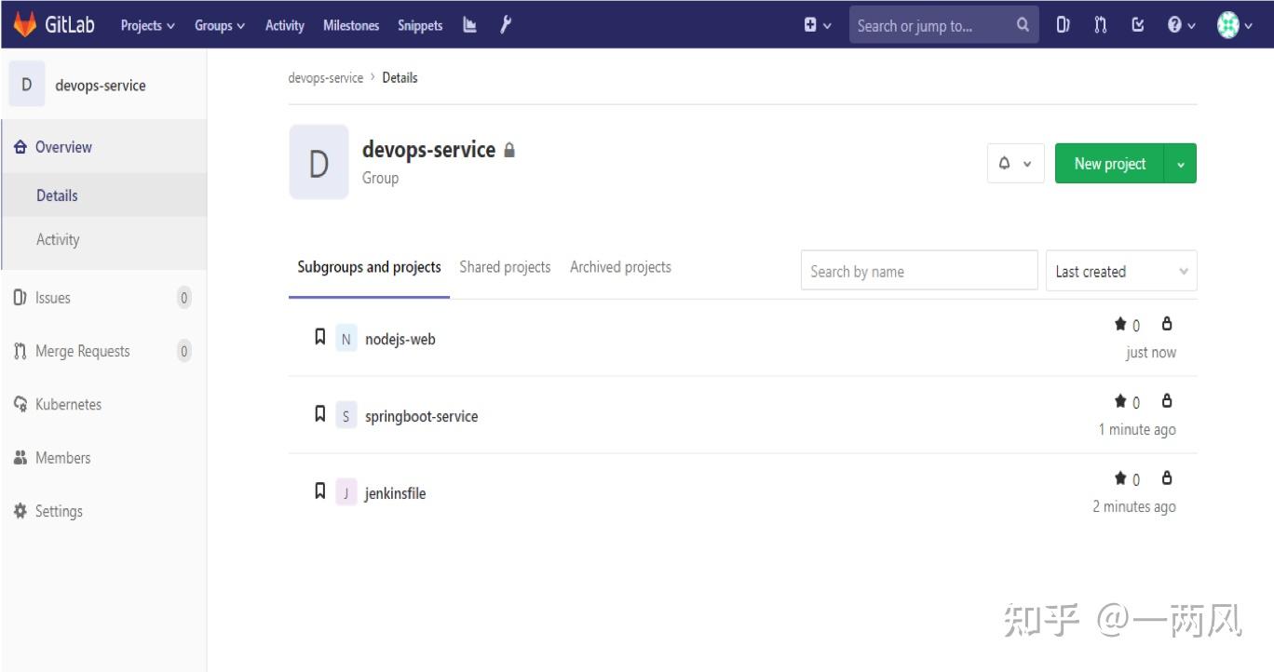Open Members in the sidebar
This screenshot has width=1274, height=672.
(62, 458)
